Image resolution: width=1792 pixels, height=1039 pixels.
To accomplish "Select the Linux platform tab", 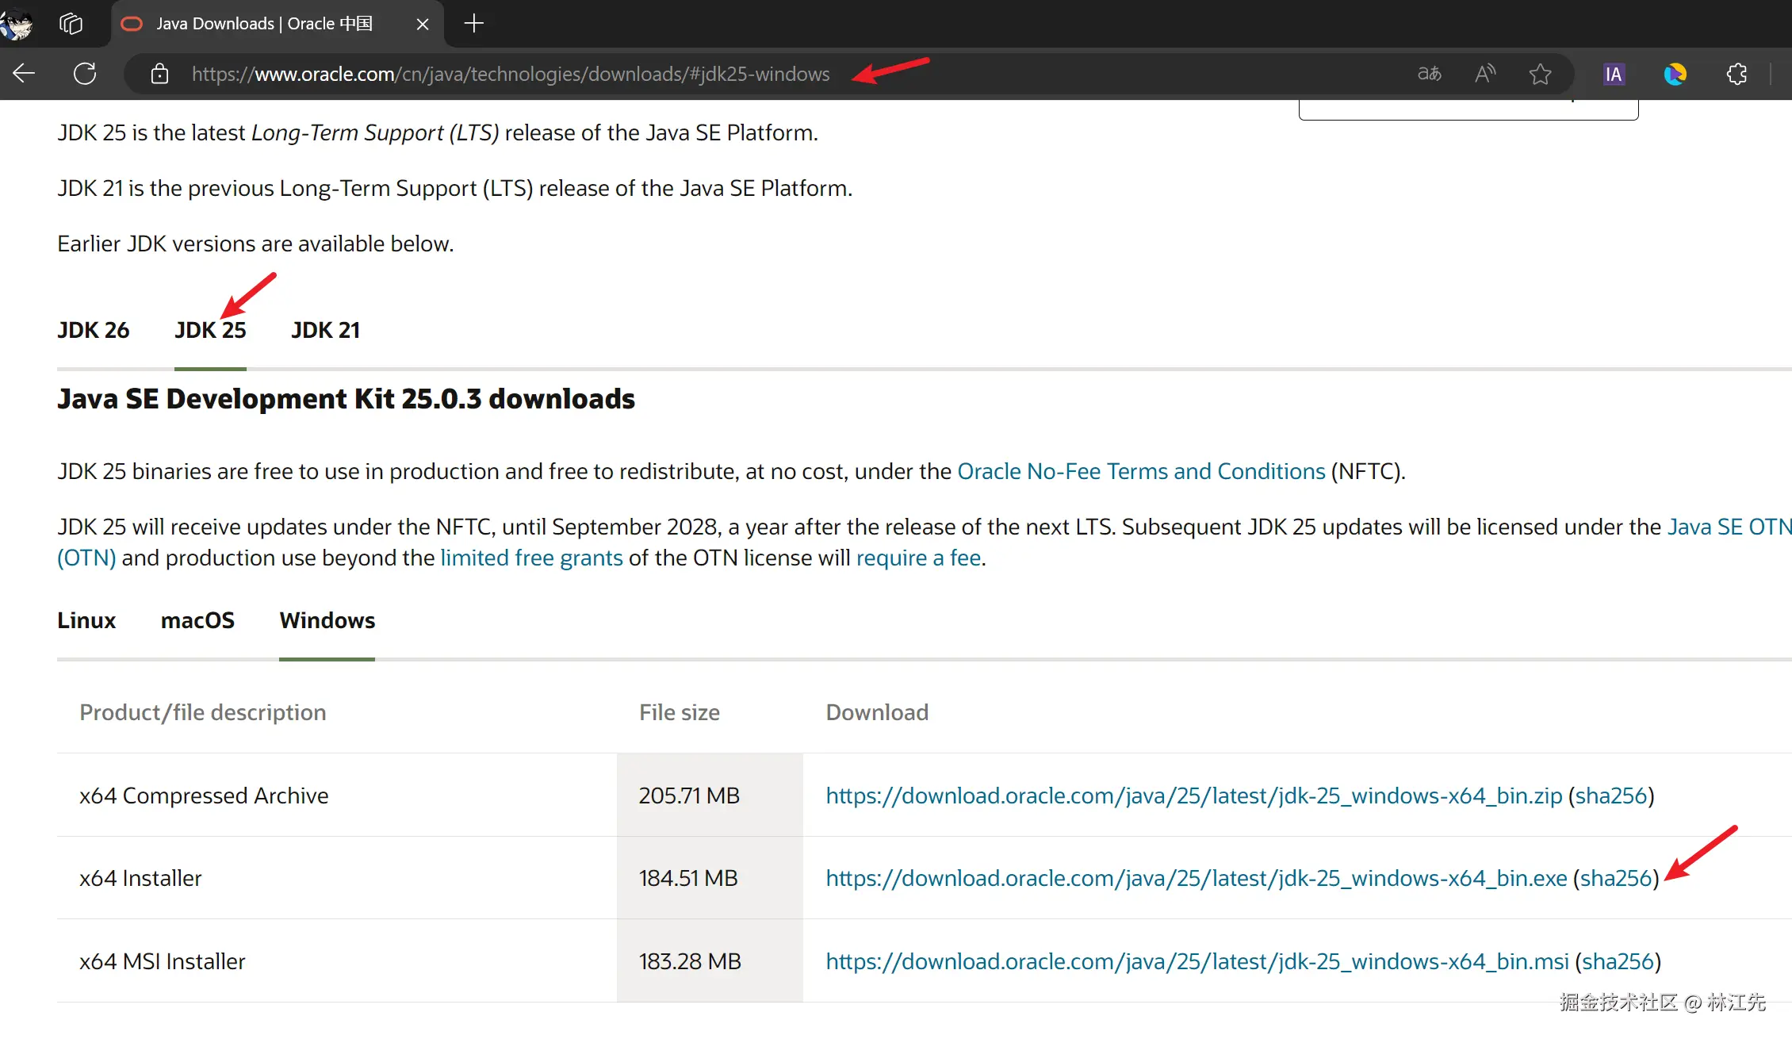I will pos(86,620).
